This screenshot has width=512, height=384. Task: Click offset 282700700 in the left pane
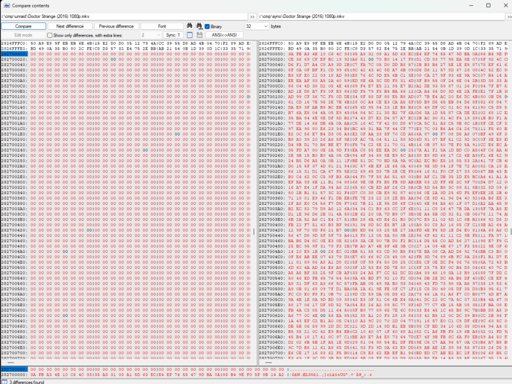14,353
